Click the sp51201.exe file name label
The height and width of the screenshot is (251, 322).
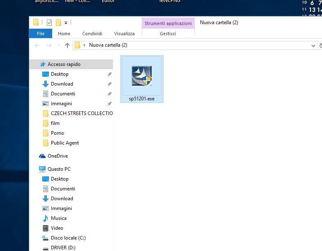click(x=142, y=99)
